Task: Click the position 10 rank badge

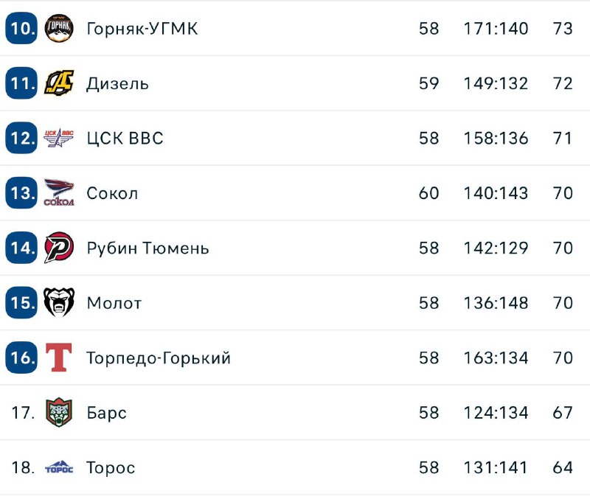Action: (x=21, y=29)
